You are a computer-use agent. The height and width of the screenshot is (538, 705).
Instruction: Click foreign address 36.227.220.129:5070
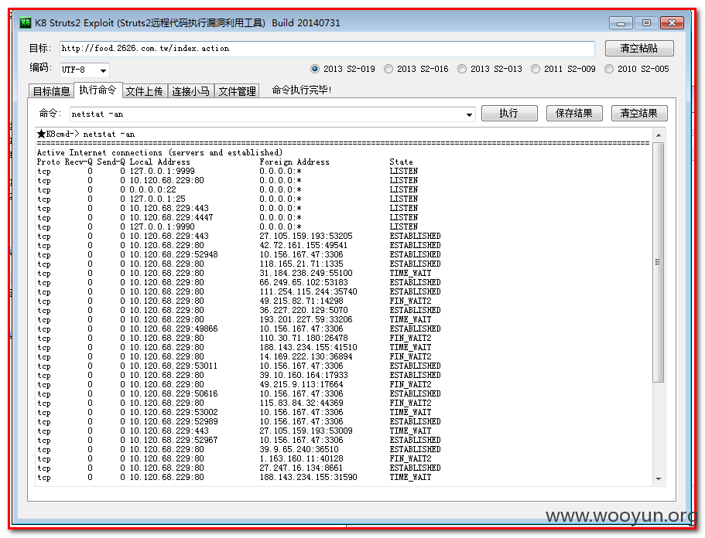pyautogui.click(x=303, y=310)
